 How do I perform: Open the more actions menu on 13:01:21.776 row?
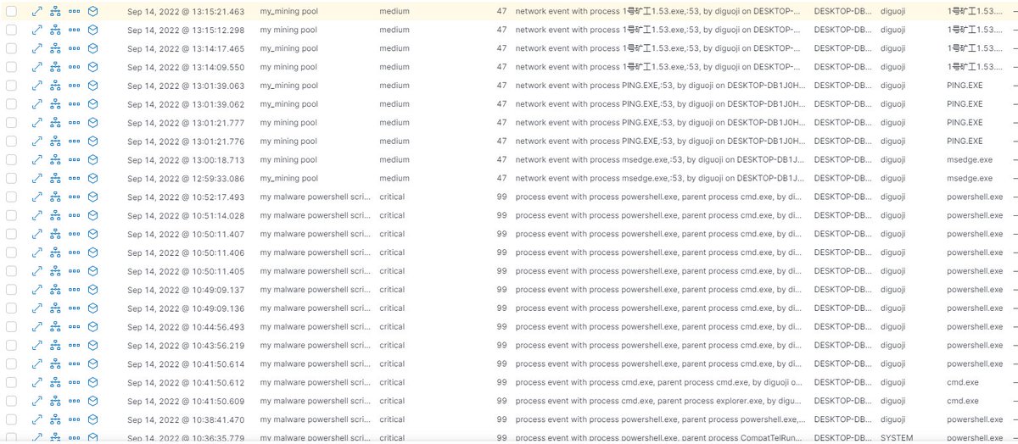(x=75, y=142)
